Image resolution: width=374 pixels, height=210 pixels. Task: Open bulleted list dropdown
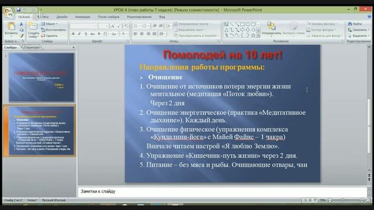click(137, 26)
